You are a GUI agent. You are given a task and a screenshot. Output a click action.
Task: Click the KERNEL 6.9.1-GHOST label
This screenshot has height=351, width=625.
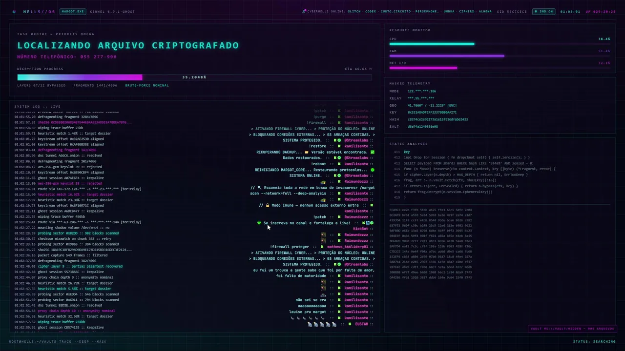(112, 11)
